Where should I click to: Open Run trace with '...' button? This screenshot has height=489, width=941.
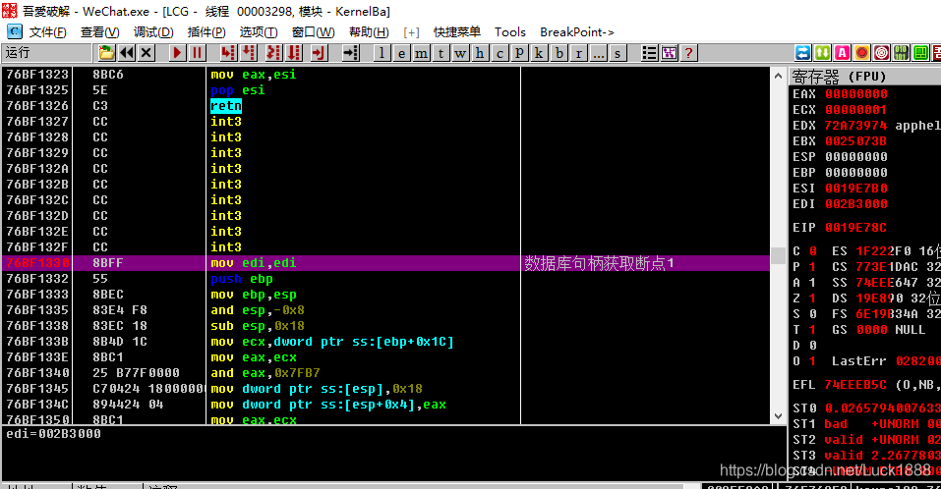(598, 53)
